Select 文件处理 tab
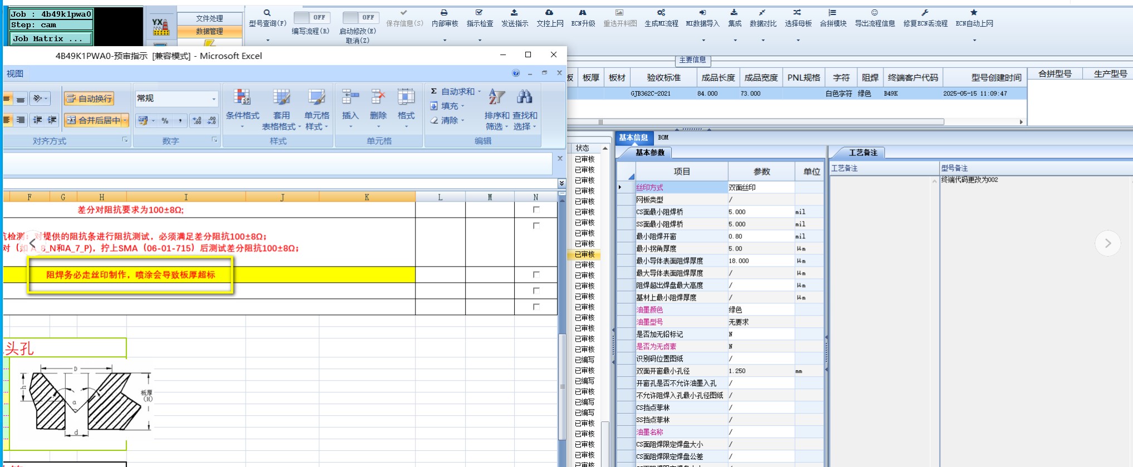 click(x=209, y=18)
